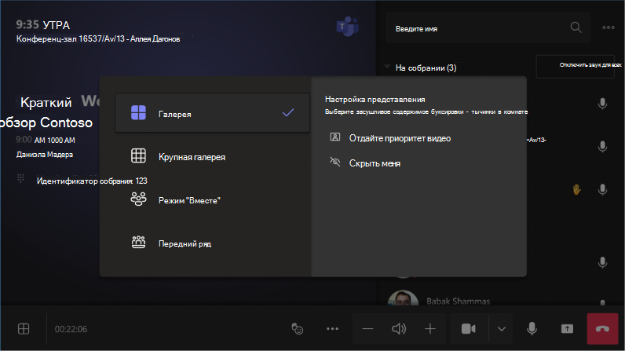Viewport: 625px width, 351px height.
Task: Click the speaker volume icon
Action: pos(399,329)
